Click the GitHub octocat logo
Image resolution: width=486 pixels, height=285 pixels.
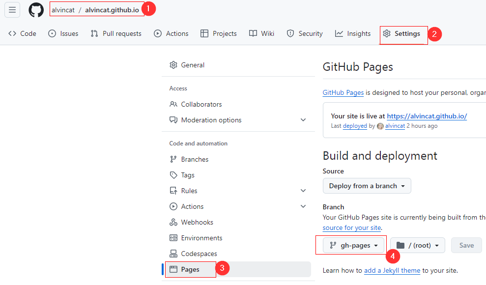(x=36, y=10)
